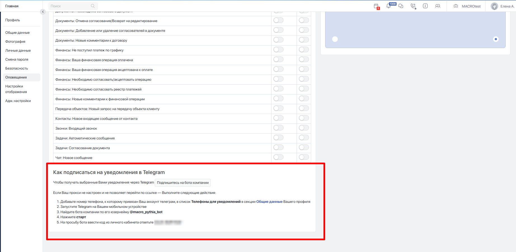This screenshot has width=516, height=252.
Task: Enable right toggle for "Чат: Новое сообщение"
Action: coord(304,157)
